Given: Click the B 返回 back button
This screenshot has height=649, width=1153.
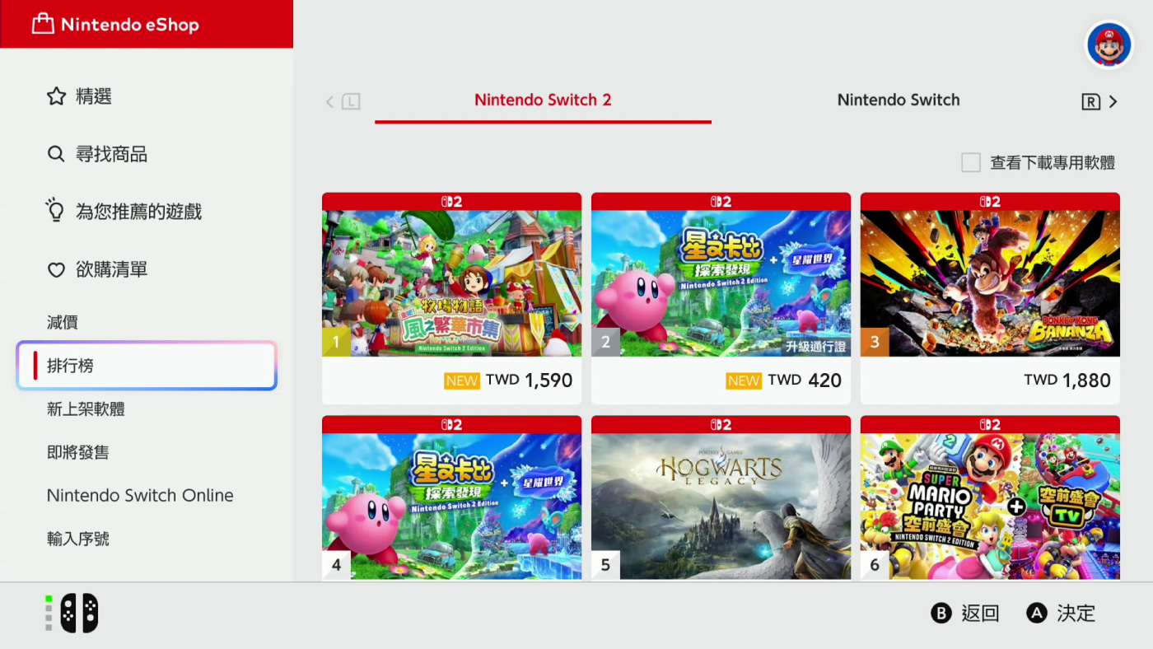Looking at the screenshot, I should [965, 613].
